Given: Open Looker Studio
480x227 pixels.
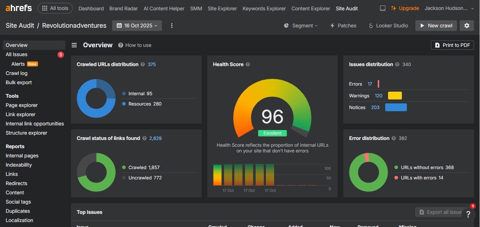Looking at the screenshot, I should click(x=388, y=26).
